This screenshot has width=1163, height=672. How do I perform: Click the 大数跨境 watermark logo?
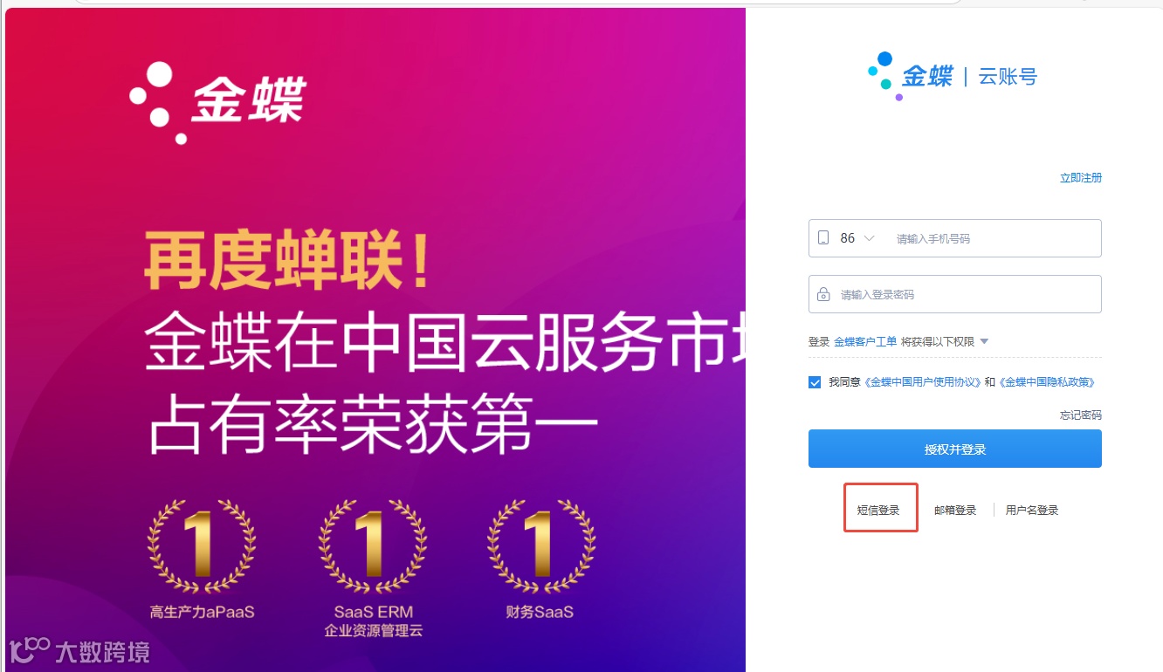(x=79, y=651)
